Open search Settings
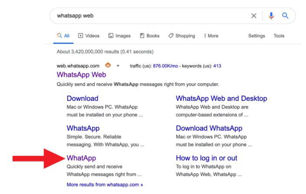Image resolution: width=306 pixels, height=194 pixels. pos(257,36)
